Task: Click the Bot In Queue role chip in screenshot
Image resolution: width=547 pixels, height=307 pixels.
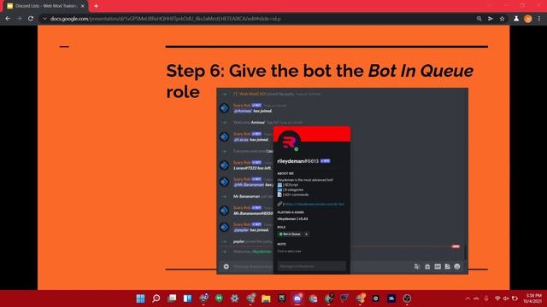Action: (290, 235)
